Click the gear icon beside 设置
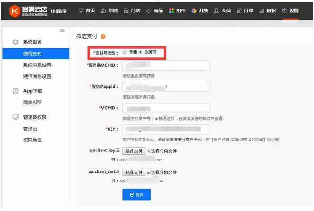The width and height of the screenshot is (314, 211). tap(284, 10)
